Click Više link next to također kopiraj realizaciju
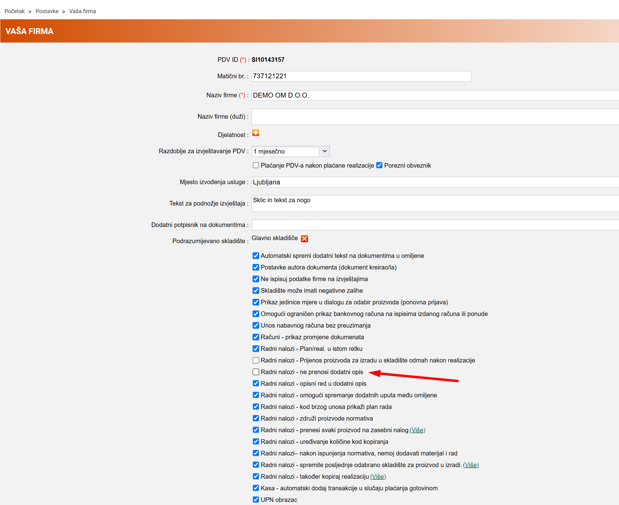 (378, 477)
